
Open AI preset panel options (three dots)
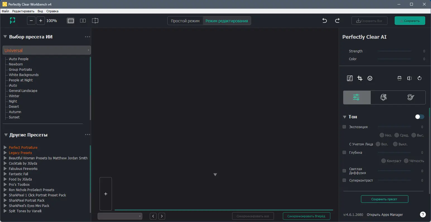click(x=88, y=37)
